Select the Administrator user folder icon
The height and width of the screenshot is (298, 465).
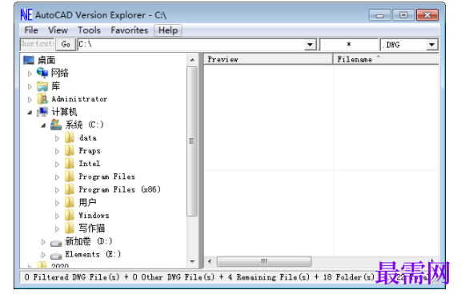click(x=42, y=99)
